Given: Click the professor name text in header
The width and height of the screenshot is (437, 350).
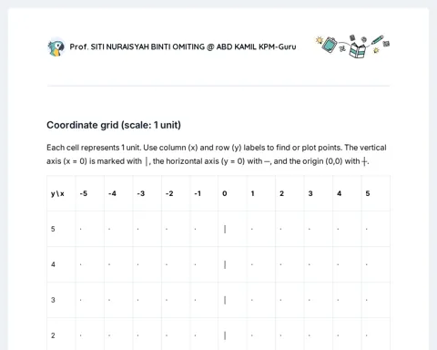Looking at the screenshot, I should point(183,46).
